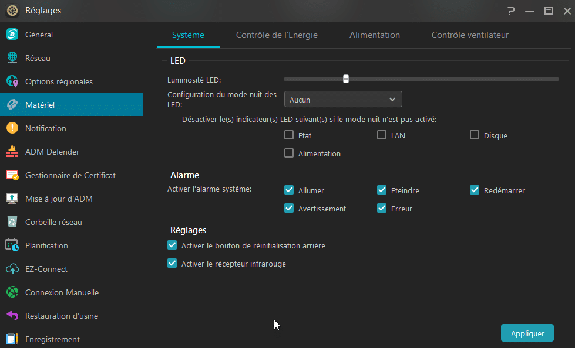The image size is (575, 348).
Task: Open the Général settings icon
Action: pyautogui.click(x=12, y=35)
